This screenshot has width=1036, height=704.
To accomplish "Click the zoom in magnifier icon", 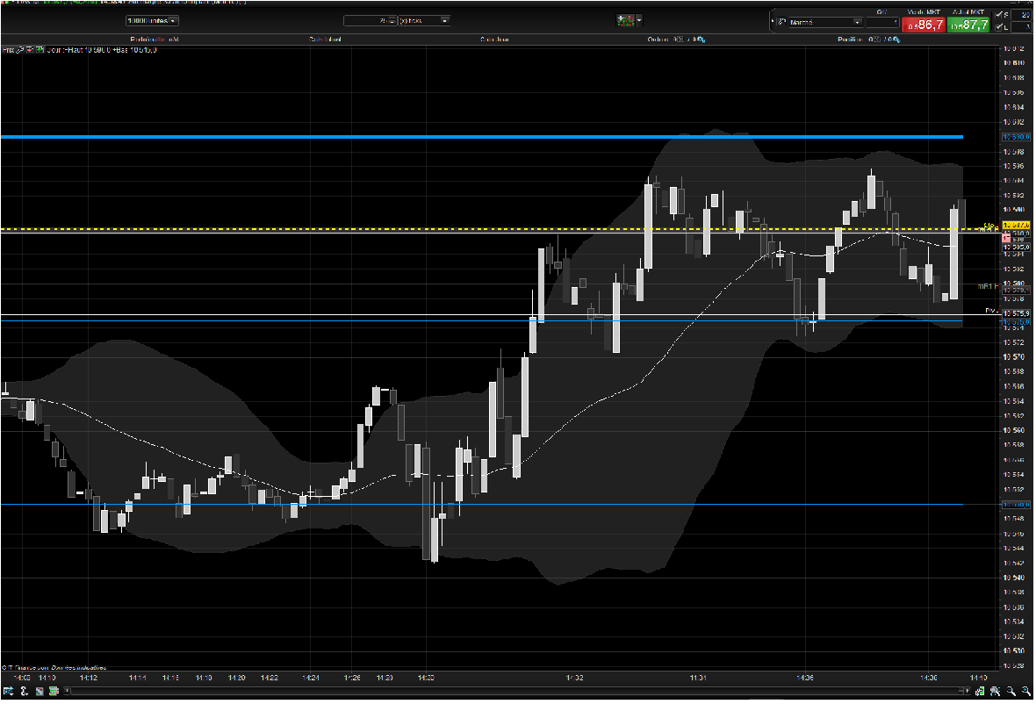I will coord(1026,691).
